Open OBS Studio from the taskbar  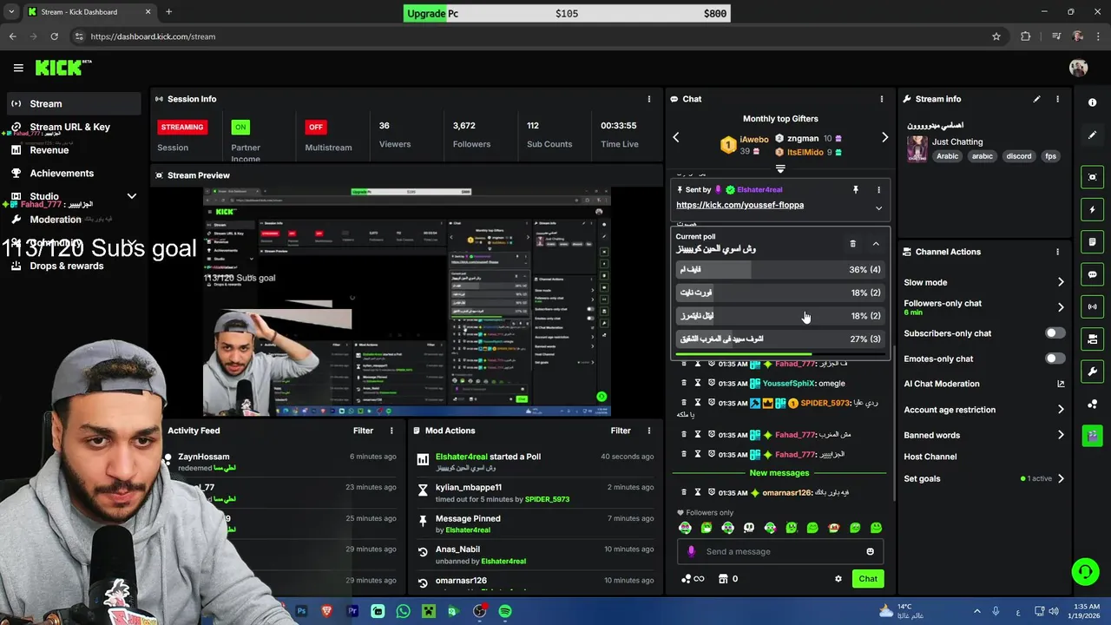tap(479, 611)
